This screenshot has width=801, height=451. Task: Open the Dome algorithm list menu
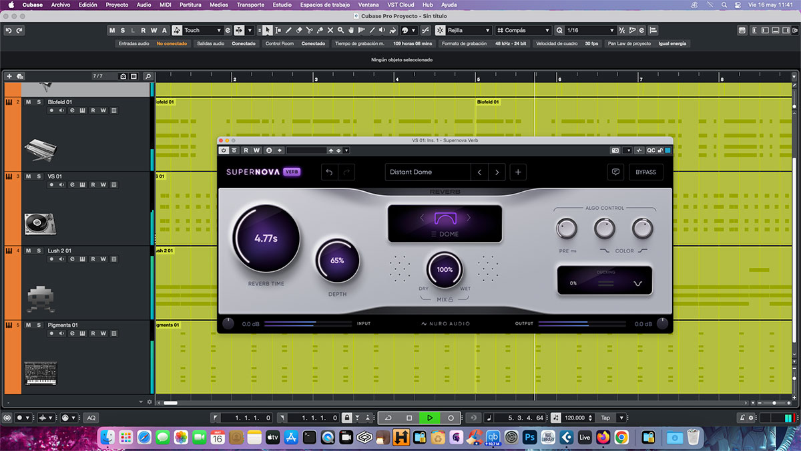(445, 235)
